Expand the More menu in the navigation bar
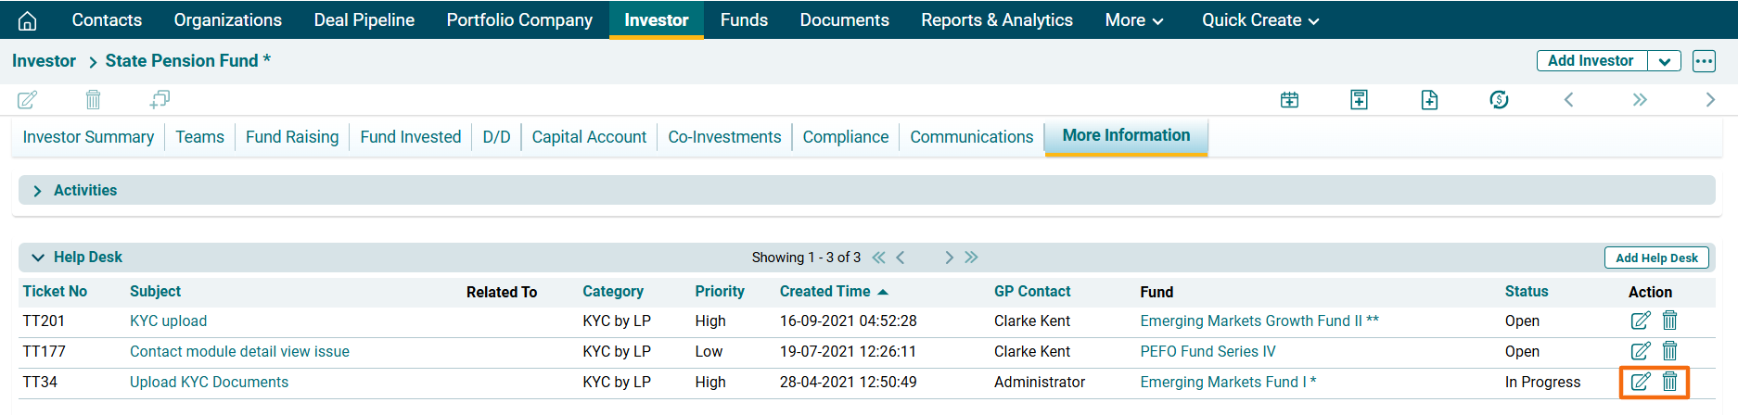Viewport: 1738px width, 415px height. point(1133,20)
